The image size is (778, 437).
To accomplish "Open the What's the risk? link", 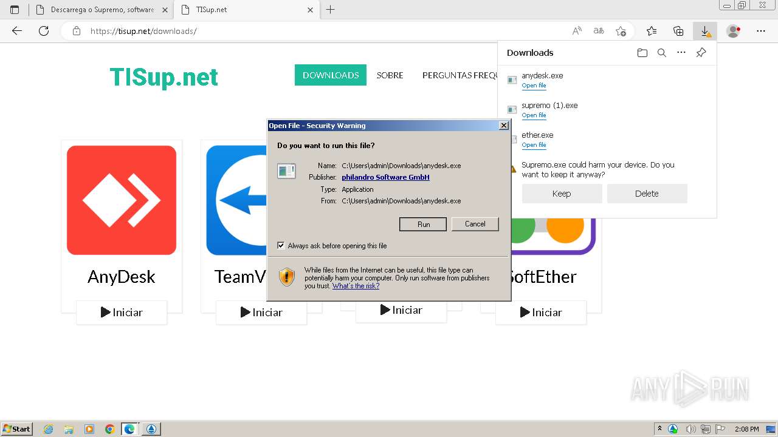I will (356, 286).
